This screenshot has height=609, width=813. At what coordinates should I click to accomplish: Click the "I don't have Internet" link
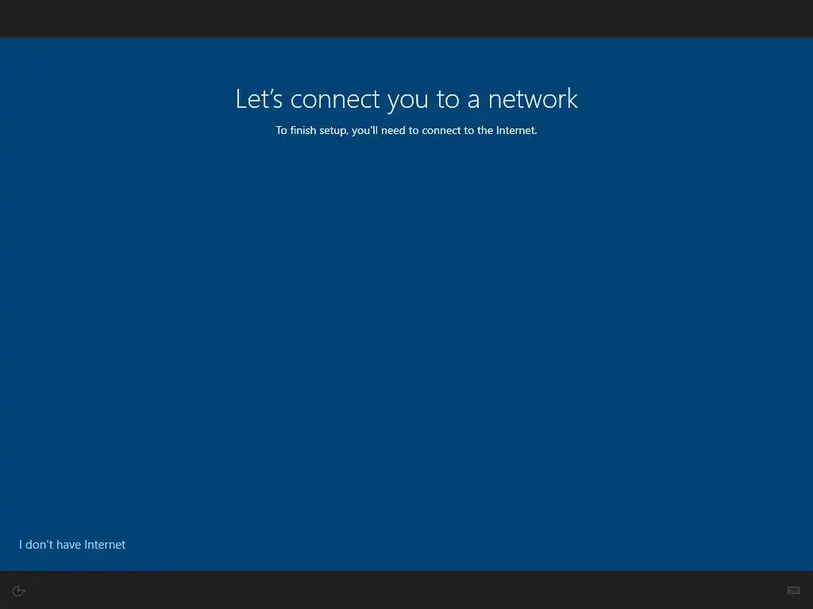72,544
